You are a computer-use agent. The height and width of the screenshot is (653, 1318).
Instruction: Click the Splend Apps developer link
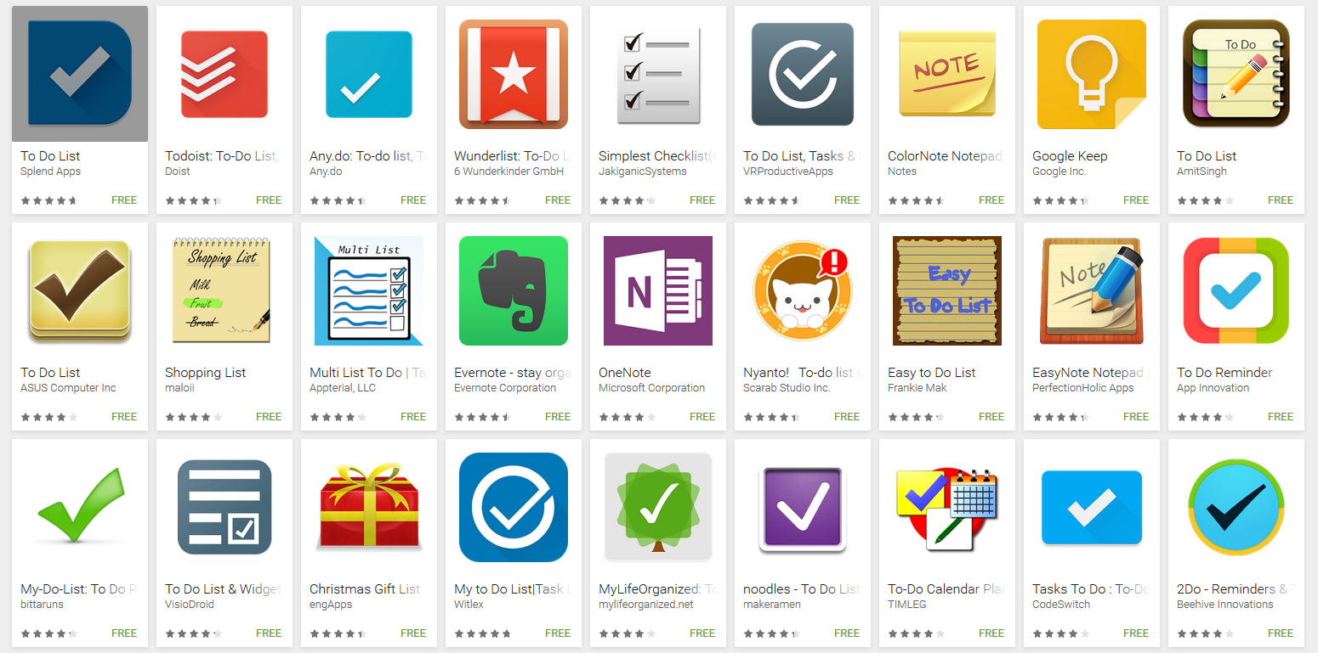tap(51, 172)
